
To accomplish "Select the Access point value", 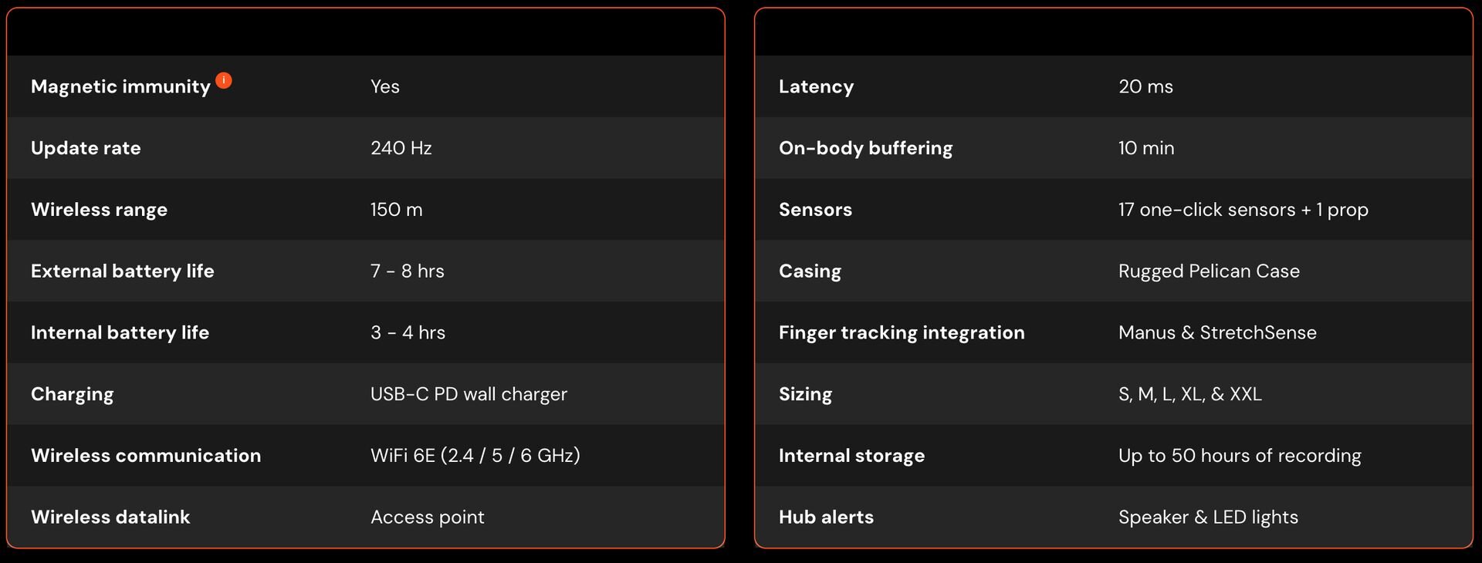I will 427,517.
